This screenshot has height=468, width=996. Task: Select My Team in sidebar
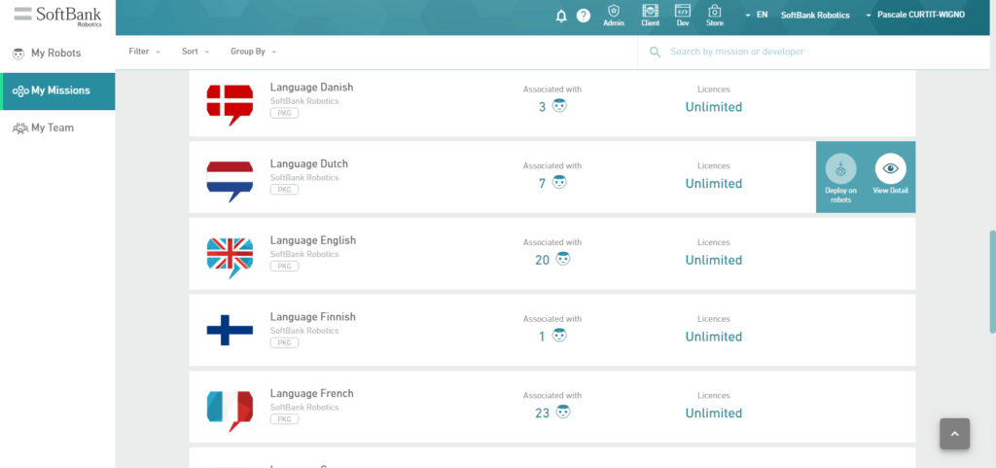pyautogui.click(x=52, y=127)
